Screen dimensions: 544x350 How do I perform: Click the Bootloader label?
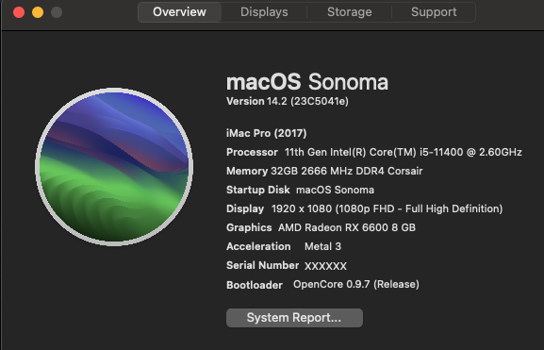pyautogui.click(x=255, y=285)
